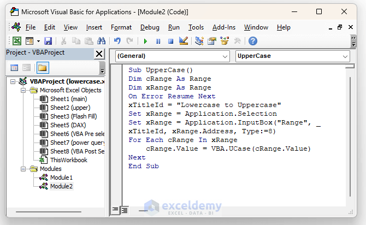Screen dimensions: 366x225
Task: Open the Object Browser toolbar icon
Action: point(225,42)
